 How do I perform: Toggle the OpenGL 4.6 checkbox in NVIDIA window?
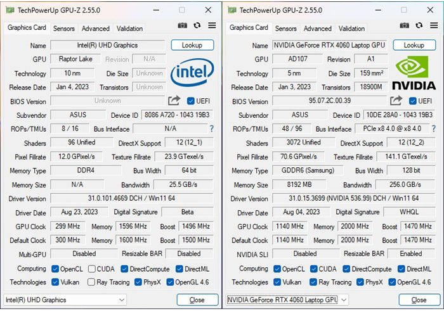(392, 282)
